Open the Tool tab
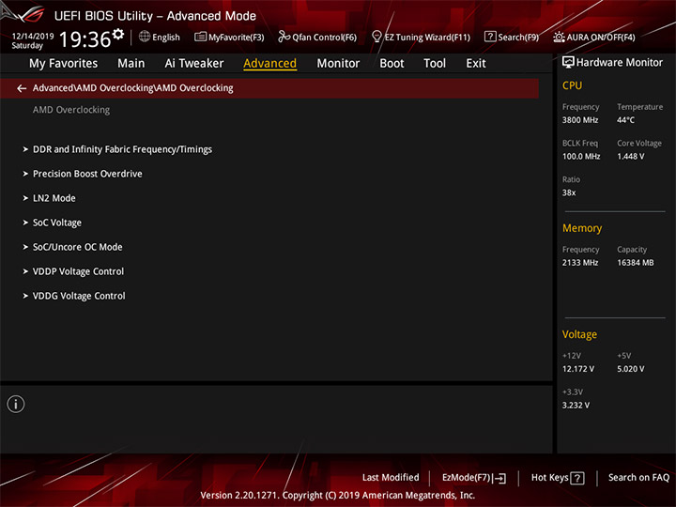 435,64
